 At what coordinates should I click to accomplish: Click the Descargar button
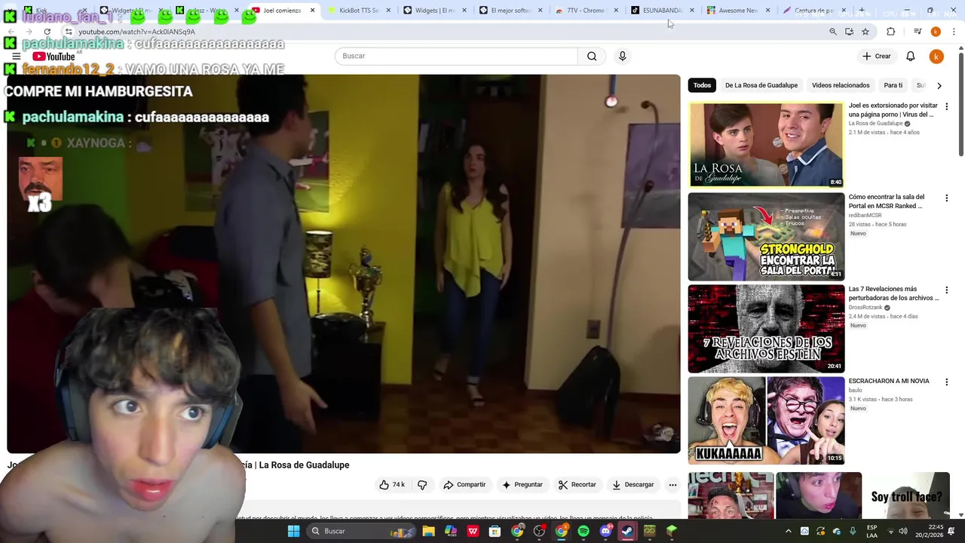pos(633,485)
